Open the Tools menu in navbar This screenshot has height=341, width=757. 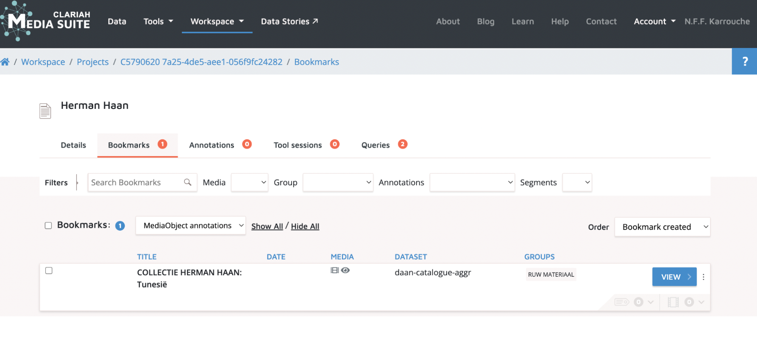pos(158,22)
